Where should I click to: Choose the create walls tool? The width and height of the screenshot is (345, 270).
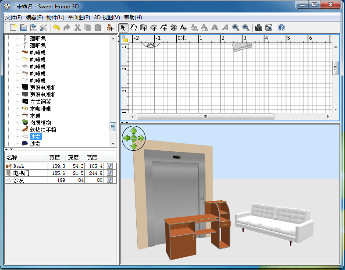pyautogui.click(x=143, y=28)
